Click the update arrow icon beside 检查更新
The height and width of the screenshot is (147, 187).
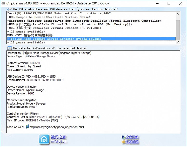pyautogui.click(x=123, y=137)
